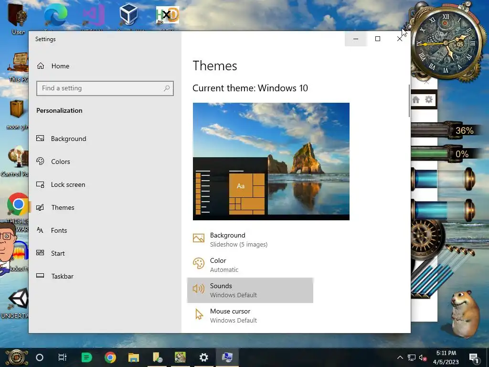Click the Fonts AA icon in sidebar

[x=40, y=230]
